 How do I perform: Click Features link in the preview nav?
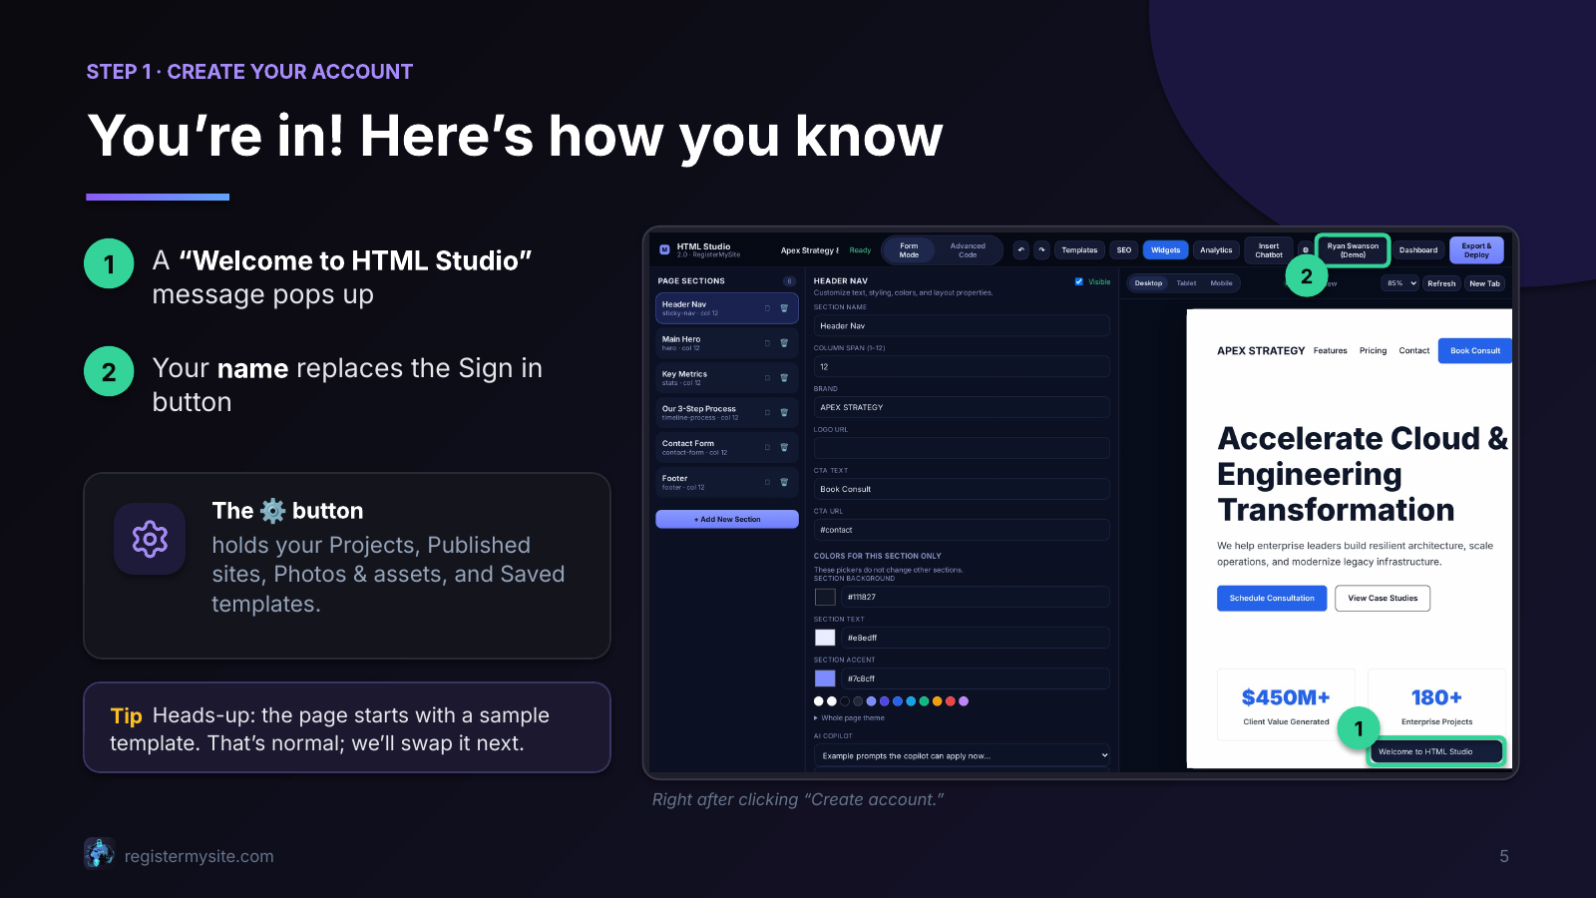pyautogui.click(x=1330, y=350)
